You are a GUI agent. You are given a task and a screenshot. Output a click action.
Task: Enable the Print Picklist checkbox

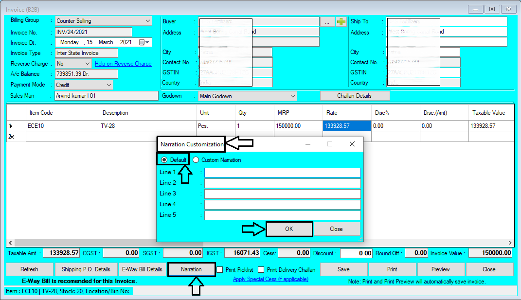coord(220,270)
